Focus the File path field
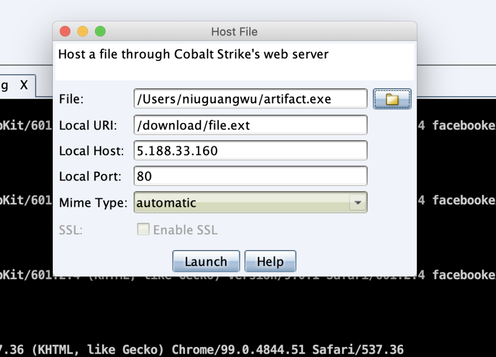 (x=251, y=99)
